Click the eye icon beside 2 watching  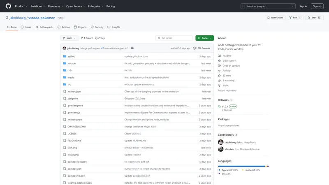pos(219,81)
